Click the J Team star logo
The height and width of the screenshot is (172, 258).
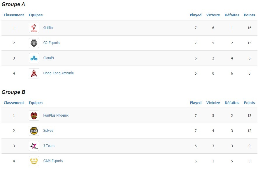34,146
